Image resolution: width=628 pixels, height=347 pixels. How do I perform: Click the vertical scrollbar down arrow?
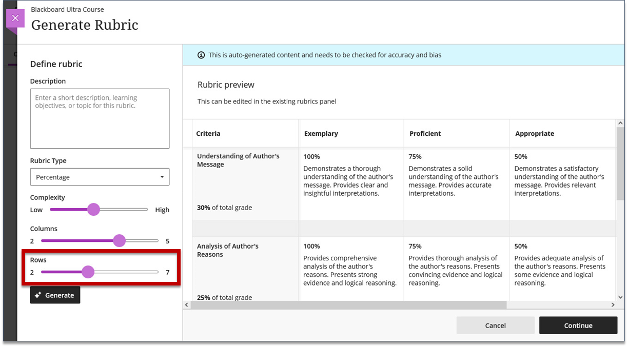pos(620,297)
